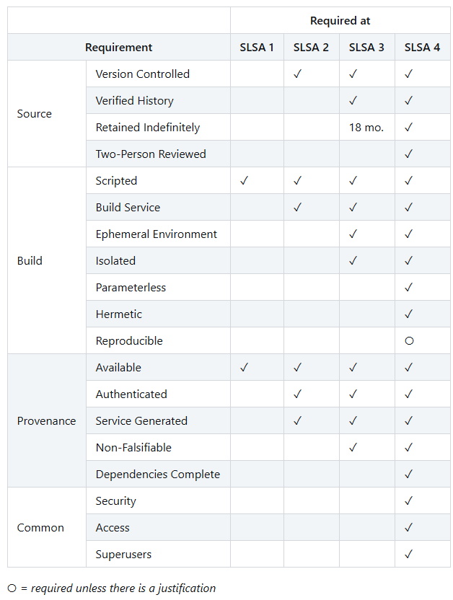Click the SLSA 2 checkmark for Version Controlled
453x600 pixels.
pyautogui.click(x=299, y=74)
